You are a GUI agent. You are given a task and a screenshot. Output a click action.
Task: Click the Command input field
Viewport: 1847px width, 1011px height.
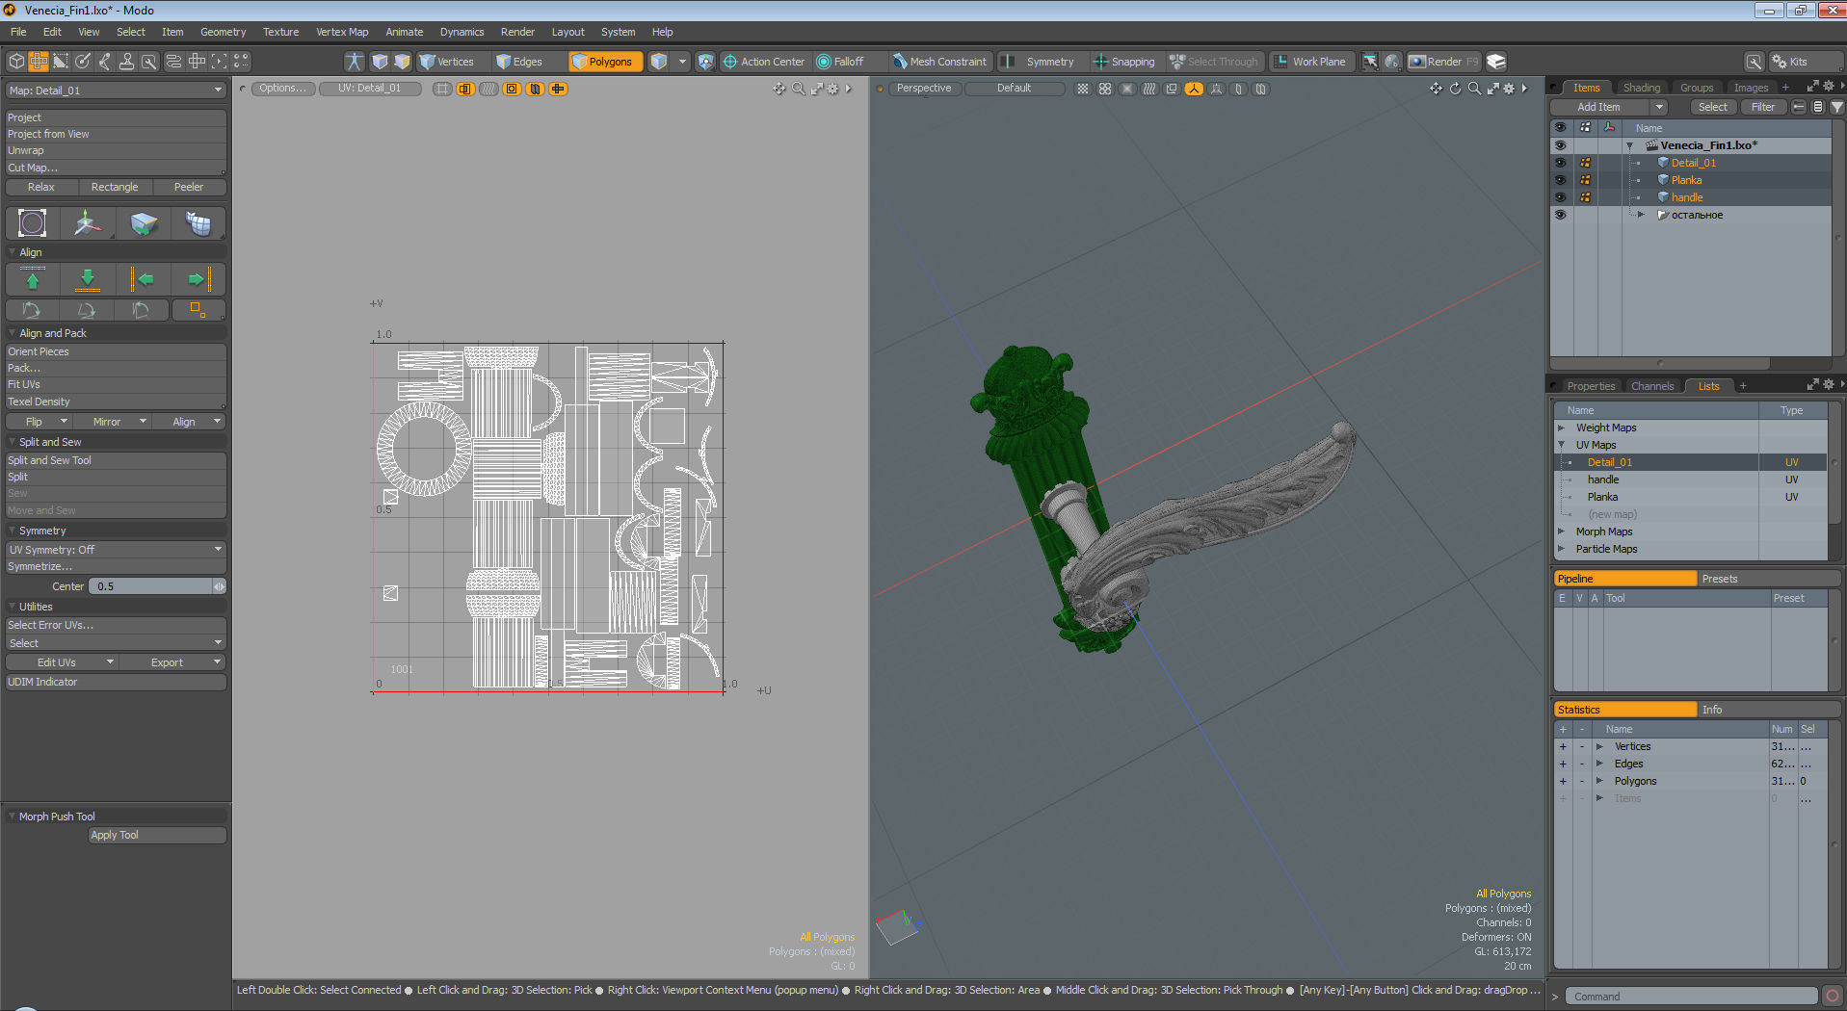1691,997
